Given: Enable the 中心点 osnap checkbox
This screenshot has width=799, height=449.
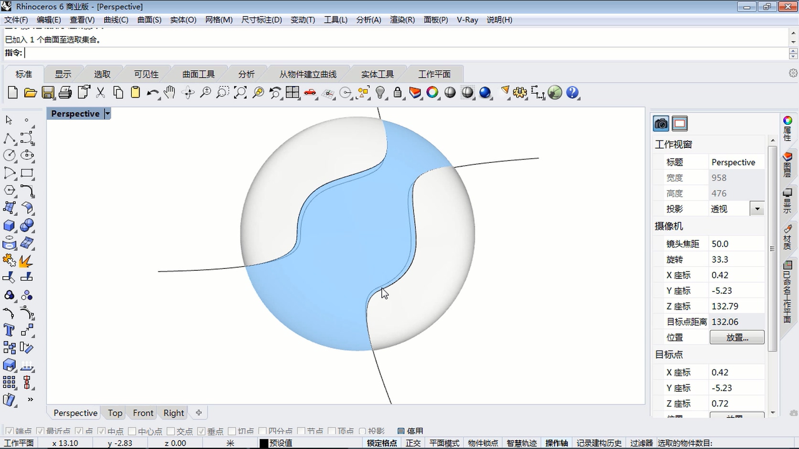Looking at the screenshot, I should coord(132,431).
